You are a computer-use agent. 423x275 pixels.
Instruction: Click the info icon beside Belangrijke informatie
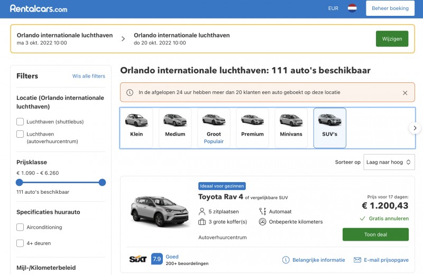[x=286, y=260]
